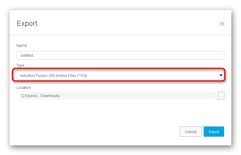The width and height of the screenshot is (241, 155).
Task: Click the Type: label
Action: click(x=21, y=65)
